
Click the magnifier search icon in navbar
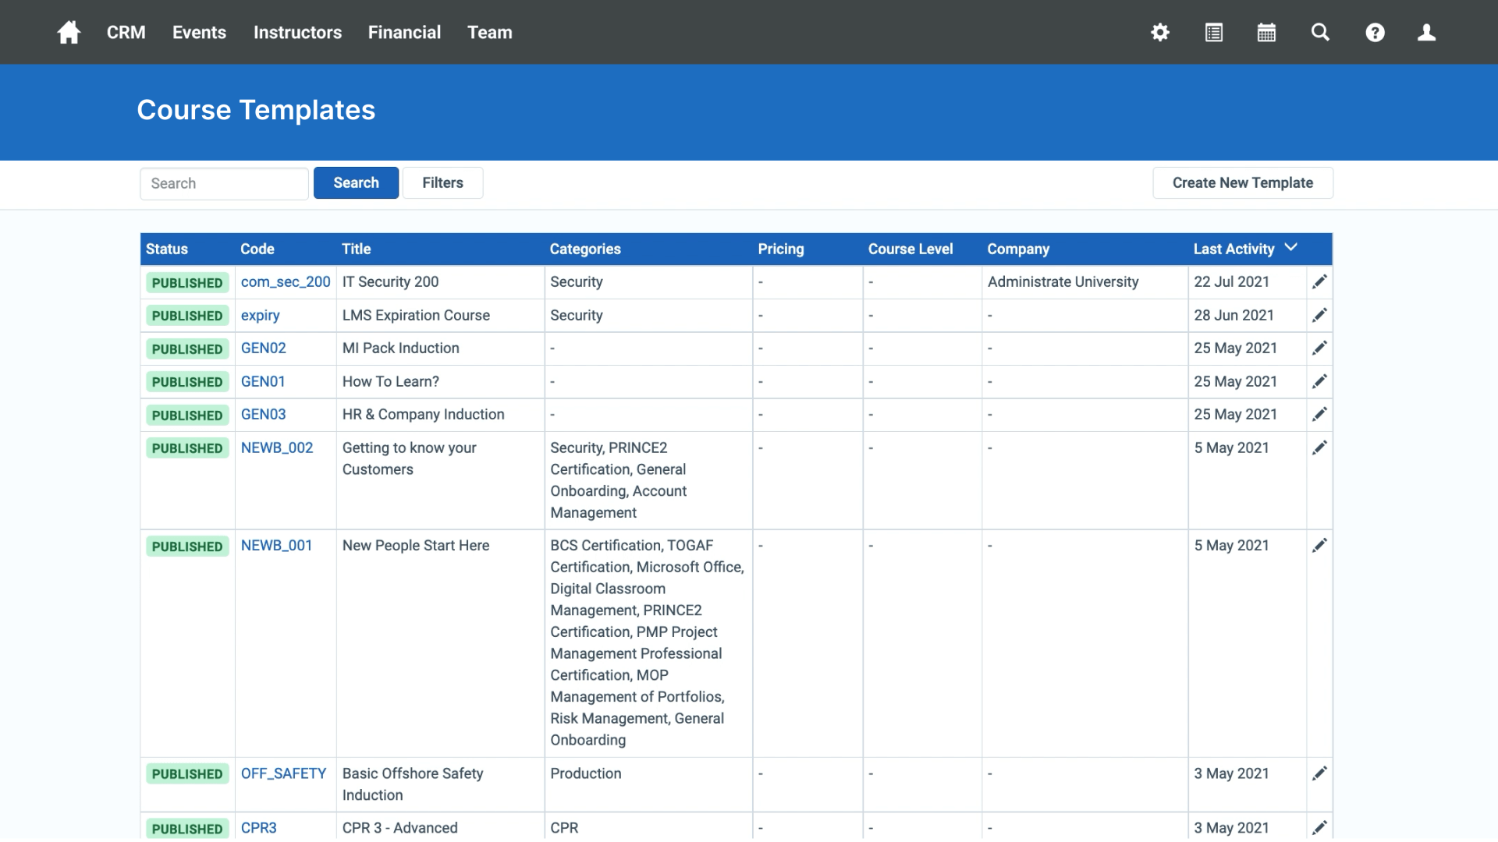pos(1320,32)
